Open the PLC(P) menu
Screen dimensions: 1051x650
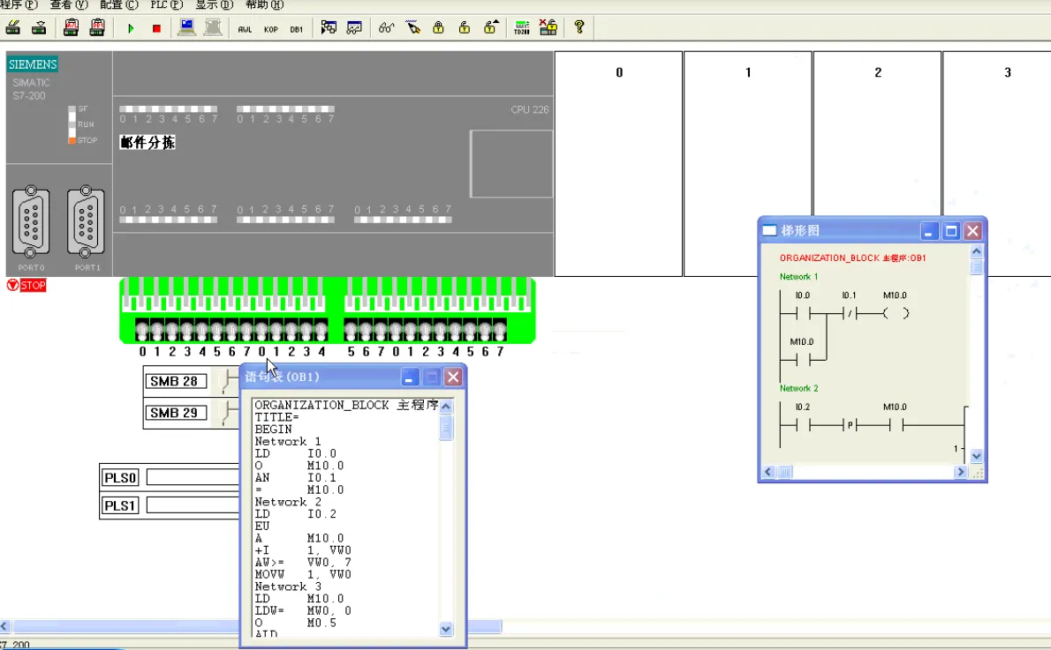tap(166, 4)
